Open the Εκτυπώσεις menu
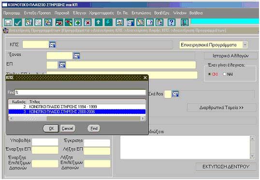The width and height of the screenshot is (260, 180). coord(141,13)
